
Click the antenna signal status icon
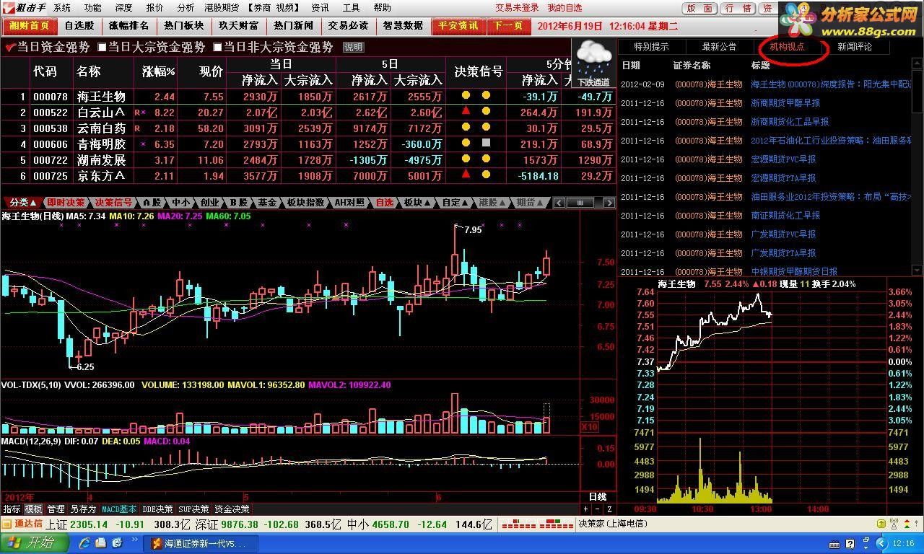pos(894,524)
